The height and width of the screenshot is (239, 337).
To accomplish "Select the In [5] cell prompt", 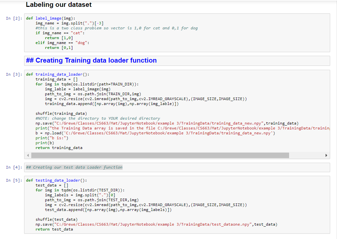I will tap(14, 180).
